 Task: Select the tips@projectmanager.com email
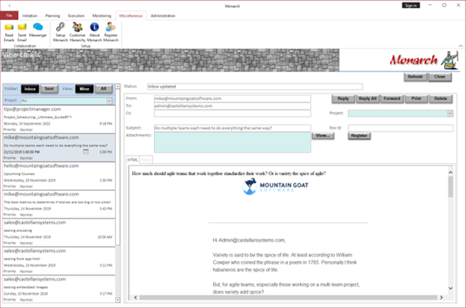(59, 120)
